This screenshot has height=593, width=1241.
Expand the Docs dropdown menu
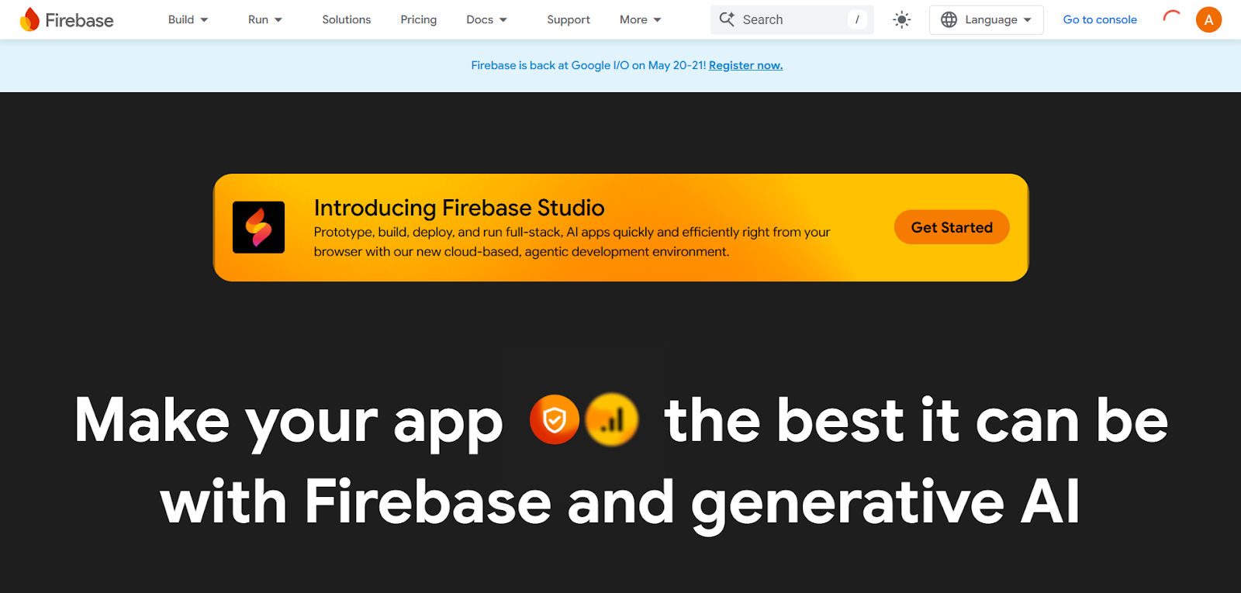[x=486, y=19]
